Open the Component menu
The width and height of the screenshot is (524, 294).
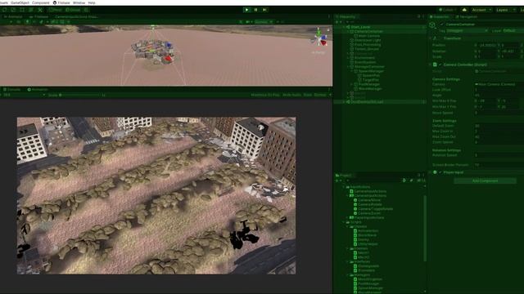point(41,2)
